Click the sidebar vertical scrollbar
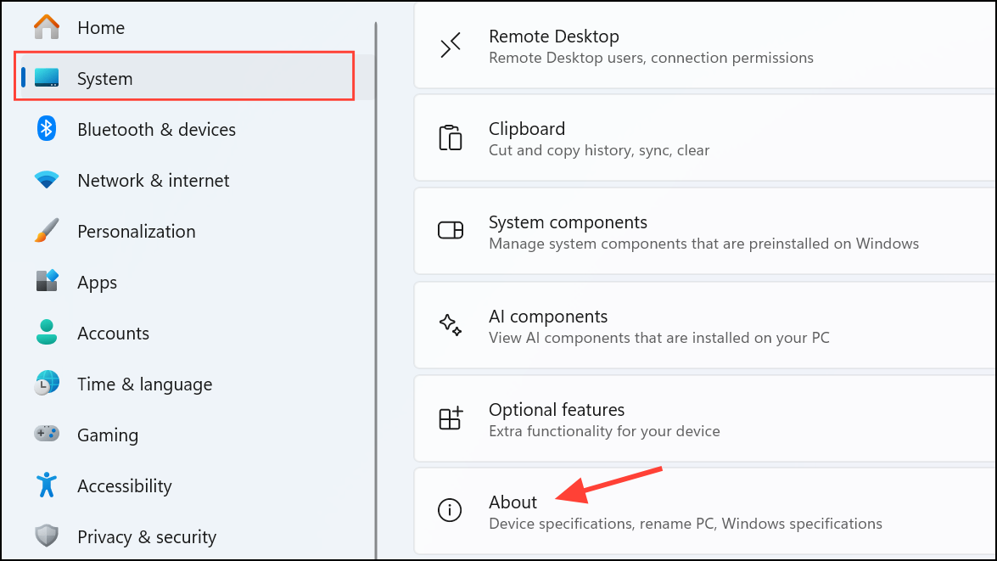The image size is (997, 561). pyautogui.click(x=376, y=291)
